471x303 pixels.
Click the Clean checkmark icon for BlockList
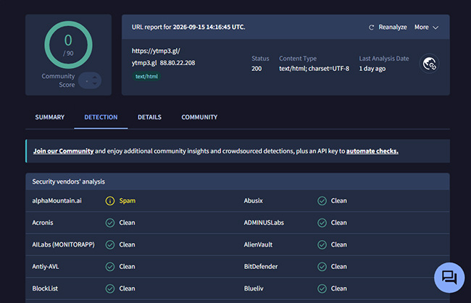110,289
